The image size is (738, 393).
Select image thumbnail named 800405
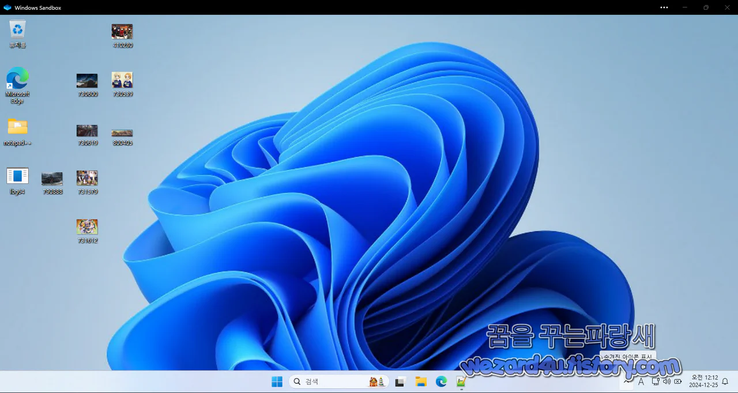[x=122, y=137]
